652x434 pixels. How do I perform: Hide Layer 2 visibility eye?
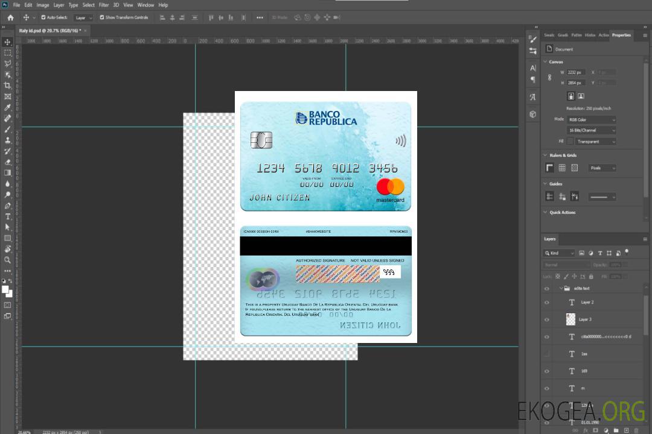(x=547, y=303)
